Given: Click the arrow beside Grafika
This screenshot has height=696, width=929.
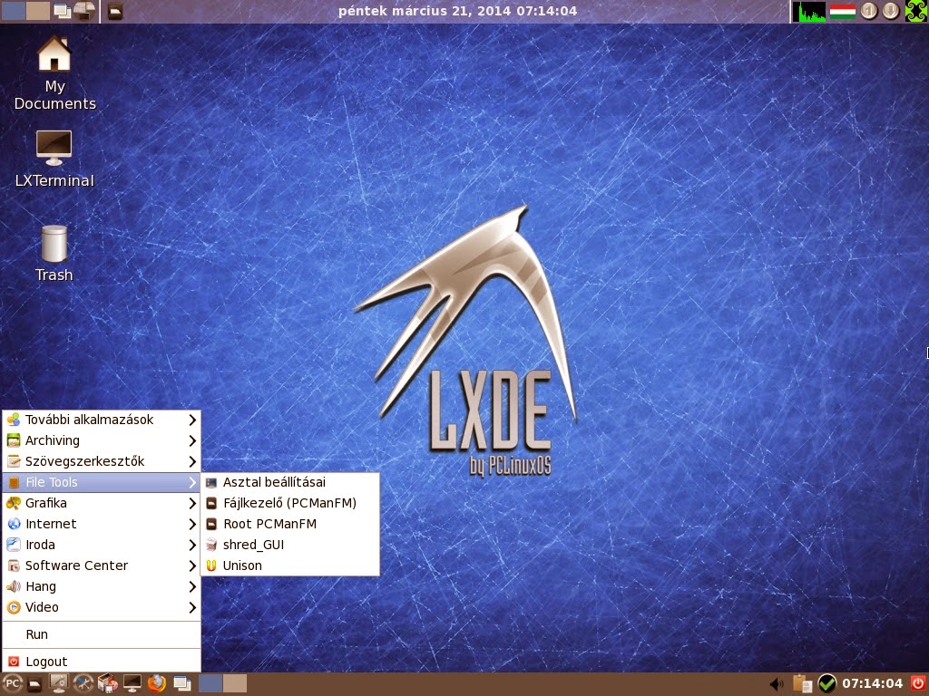Looking at the screenshot, I should 192,503.
